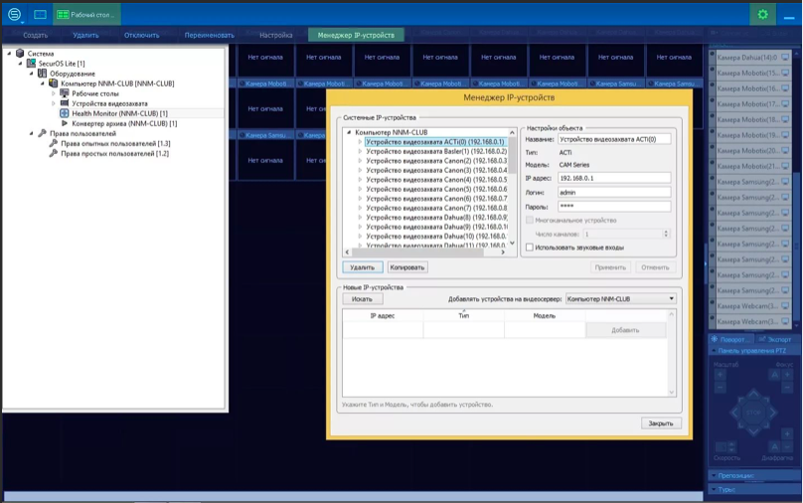Click the monitor icon in top bar
Viewport: 803px width, 503px height.
[x=40, y=15]
